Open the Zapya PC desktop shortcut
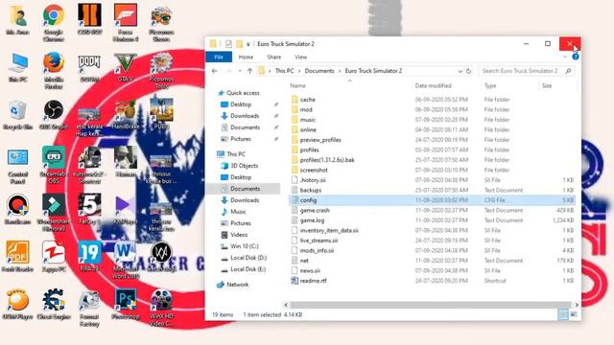614x345 pixels. coord(54,257)
